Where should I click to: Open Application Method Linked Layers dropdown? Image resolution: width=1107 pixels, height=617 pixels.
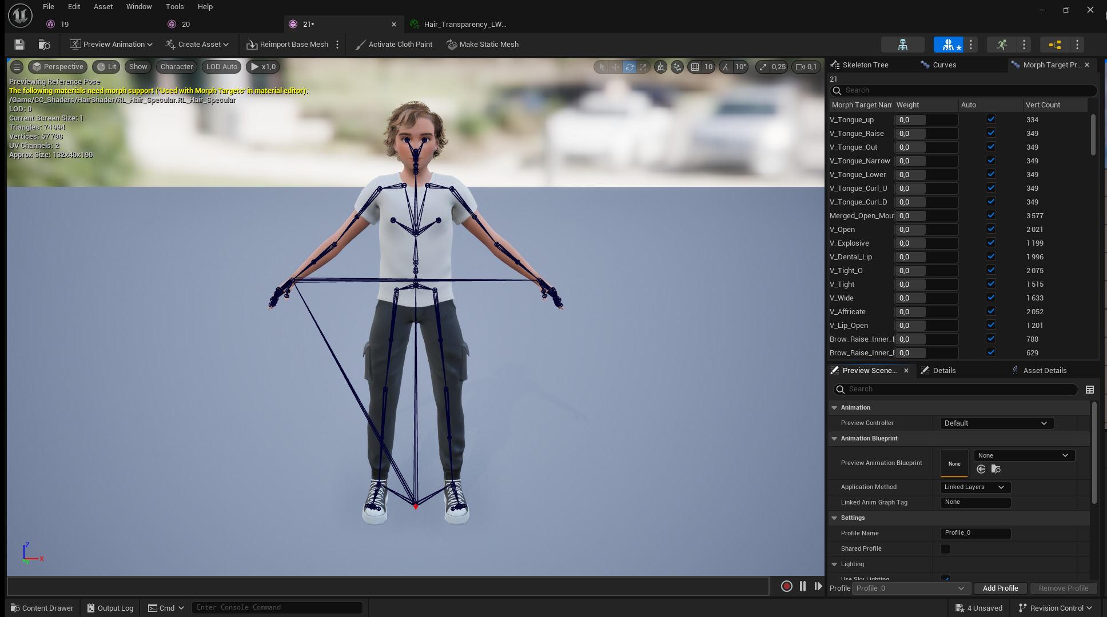tap(975, 487)
